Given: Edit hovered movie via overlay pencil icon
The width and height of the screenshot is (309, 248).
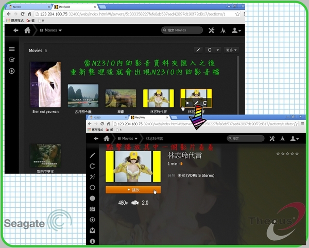Looking at the screenshot, I should (196, 103).
